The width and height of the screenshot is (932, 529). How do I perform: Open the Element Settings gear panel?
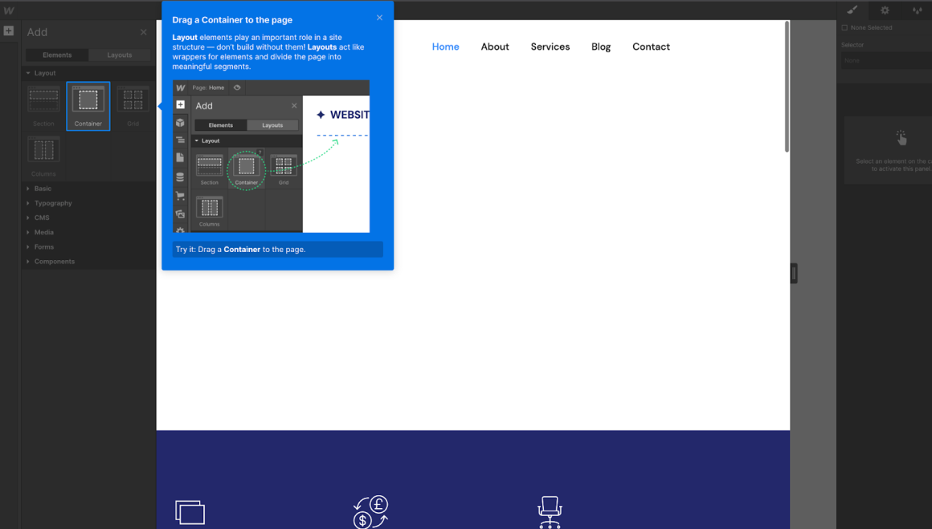pyautogui.click(x=883, y=11)
